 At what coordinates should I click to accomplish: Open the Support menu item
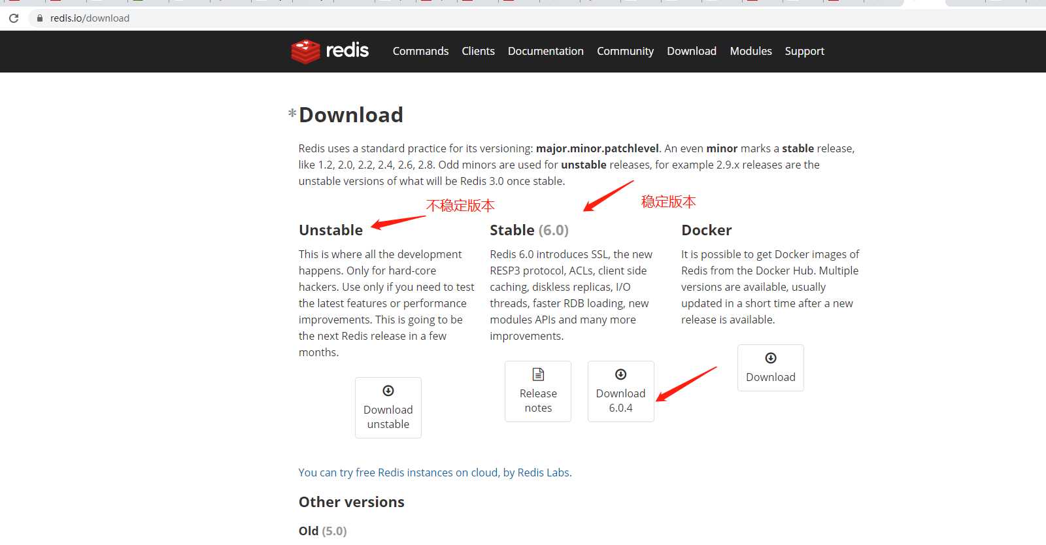[804, 51]
